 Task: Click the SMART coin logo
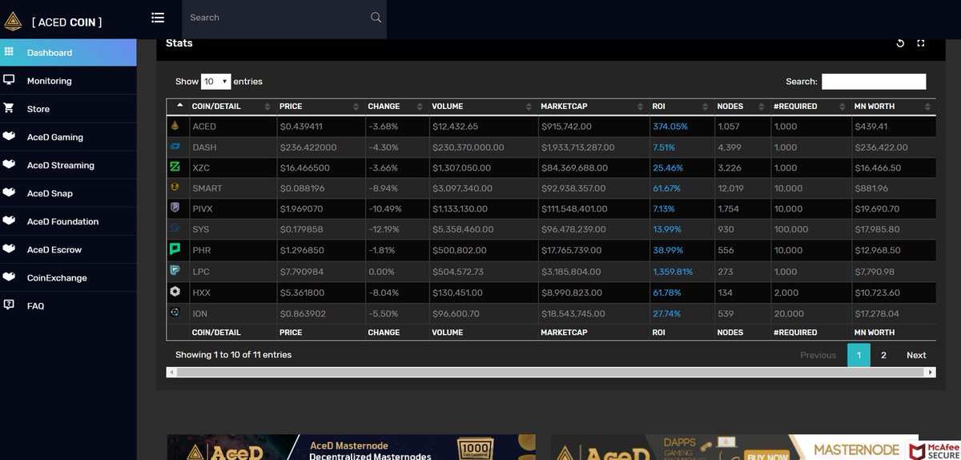(175, 188)
